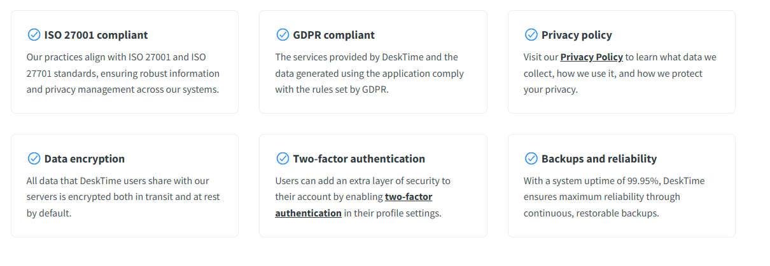The image size is (770, 266).
Task: Click the extra layer of security text
Action: click(363, 181)
